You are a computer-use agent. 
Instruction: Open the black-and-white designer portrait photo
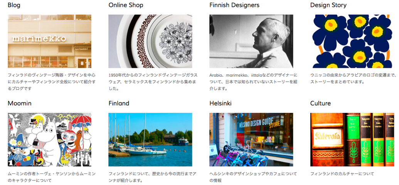(251, 41)
